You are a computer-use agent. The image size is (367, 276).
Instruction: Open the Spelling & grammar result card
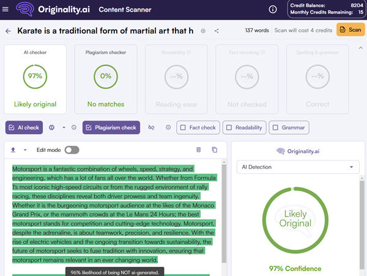coord(317,79)
